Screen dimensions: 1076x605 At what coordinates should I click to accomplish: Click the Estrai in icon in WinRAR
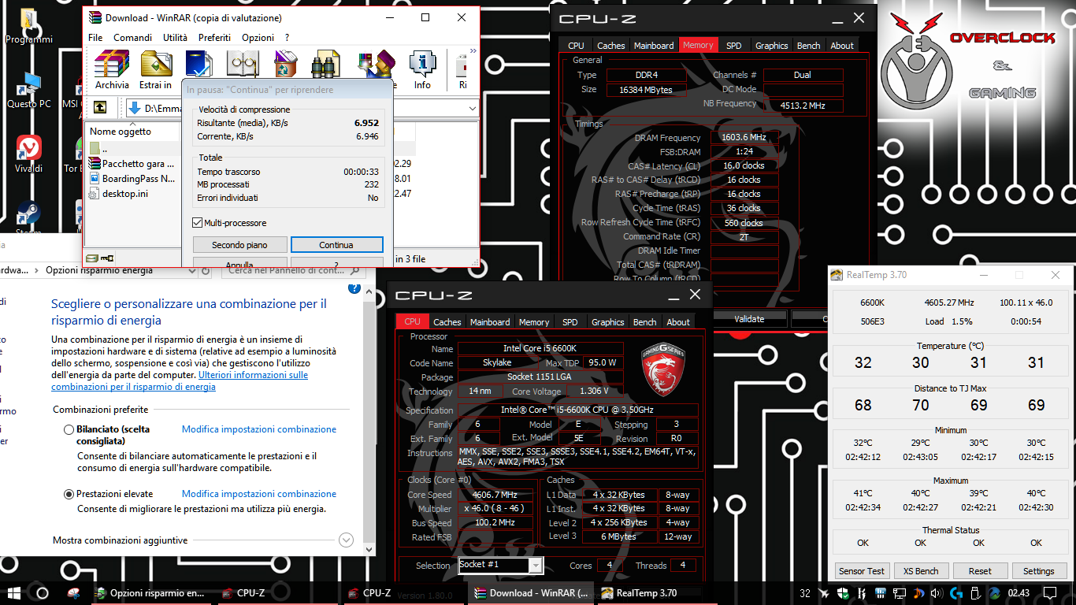coord(156,69)
